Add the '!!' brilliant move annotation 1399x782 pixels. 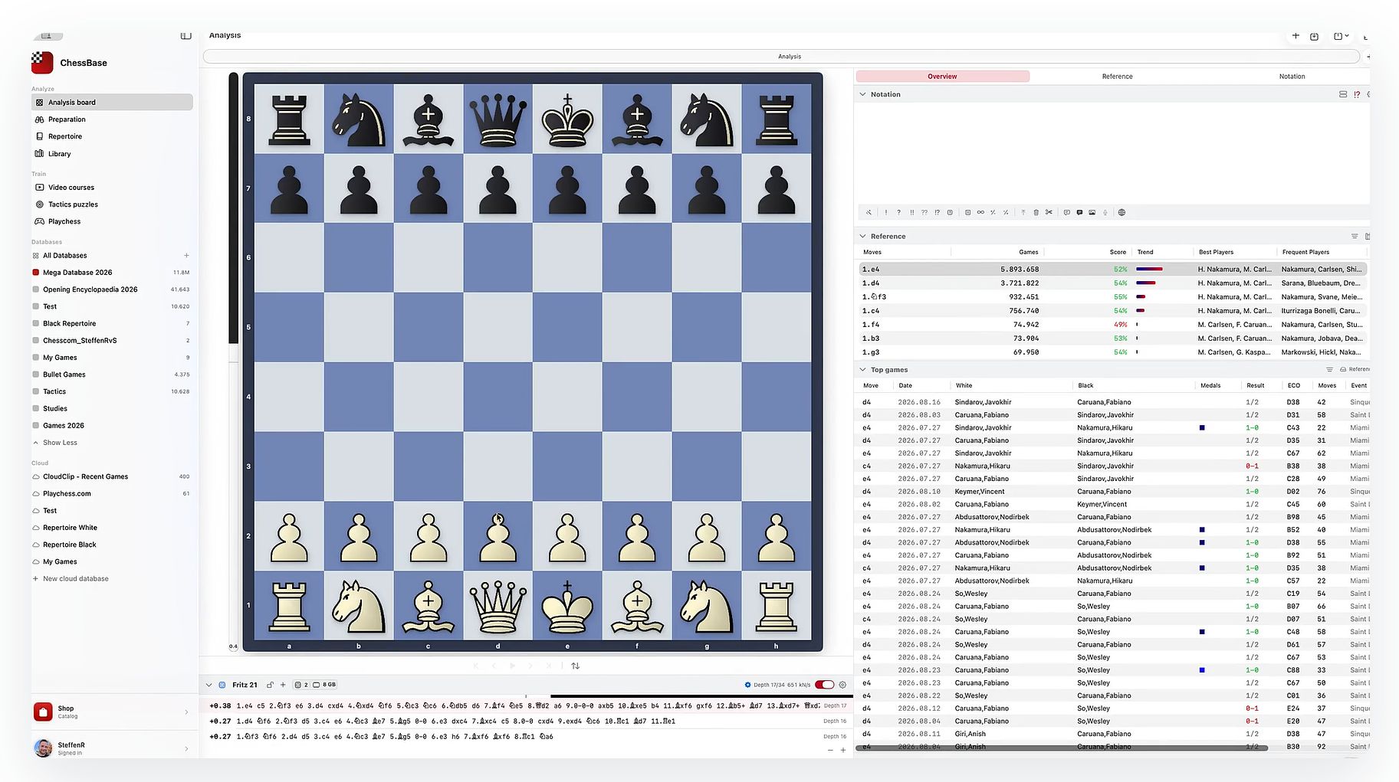tap(911, 212)
